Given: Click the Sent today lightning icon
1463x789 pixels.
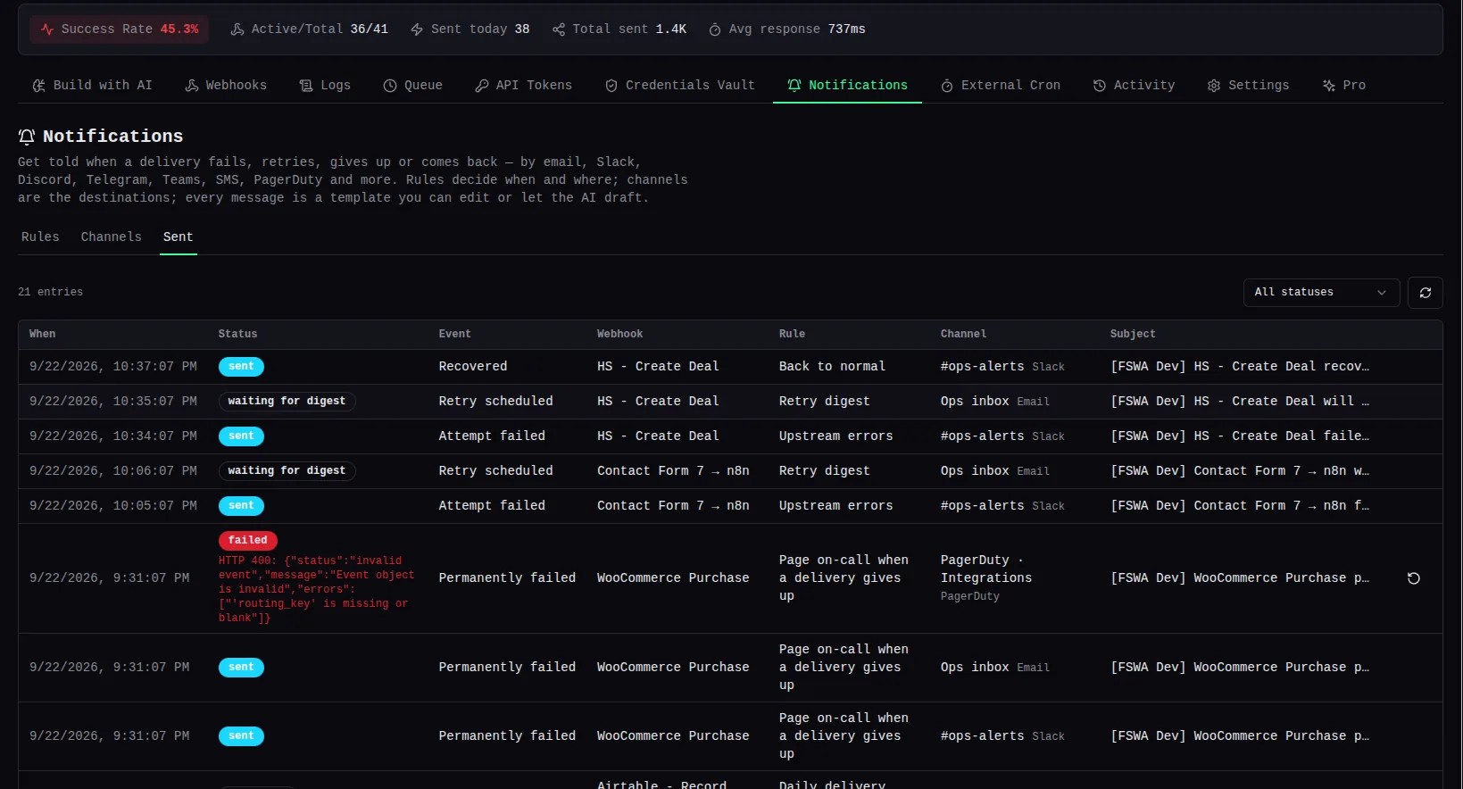Looking at the screenshot, I should 417,29.
